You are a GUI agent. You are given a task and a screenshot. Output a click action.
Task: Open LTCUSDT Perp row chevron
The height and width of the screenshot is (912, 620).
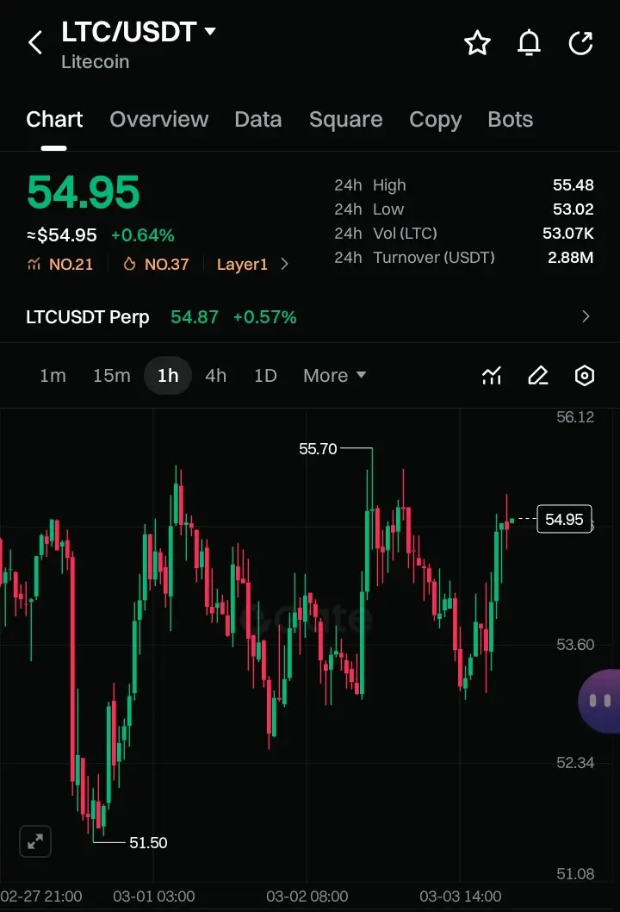586,316
